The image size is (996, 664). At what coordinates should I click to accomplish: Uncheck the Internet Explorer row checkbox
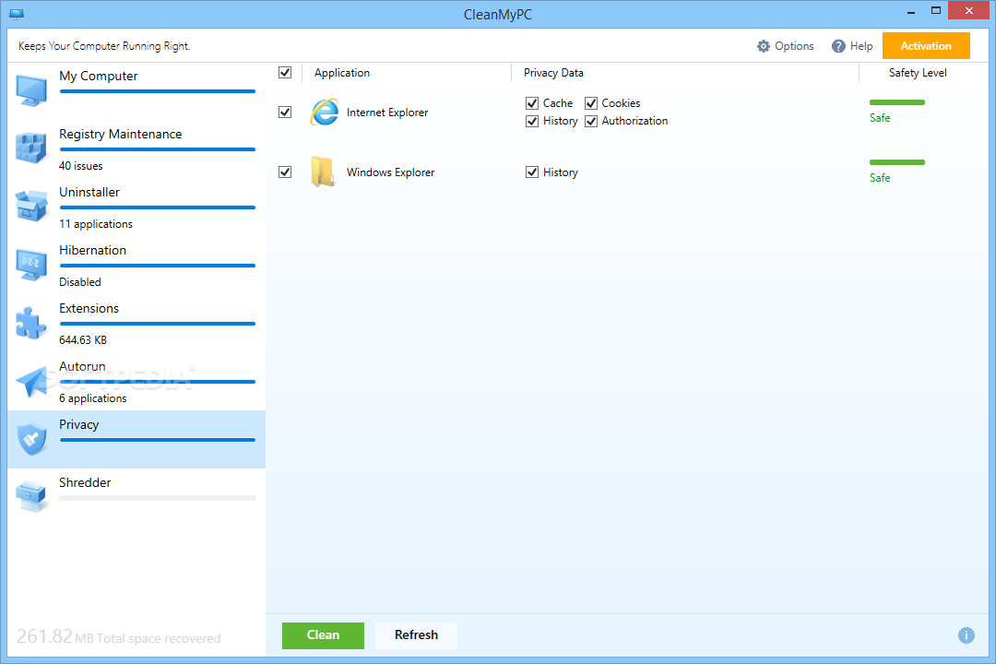[x=285, y=113]
